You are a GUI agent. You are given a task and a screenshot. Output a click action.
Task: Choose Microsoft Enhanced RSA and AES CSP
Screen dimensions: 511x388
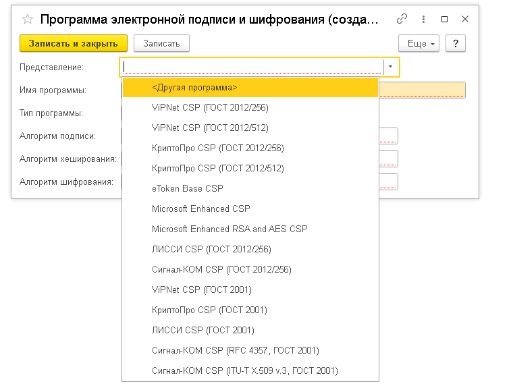tap(230, 229)
